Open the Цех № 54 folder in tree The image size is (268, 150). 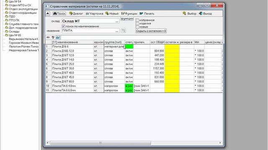(x=13, y=2)
